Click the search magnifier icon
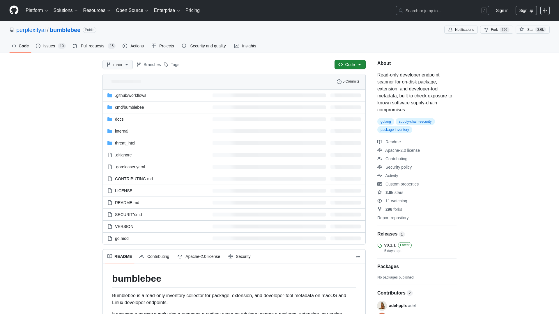The image size is (559, 314). (401, 10)
